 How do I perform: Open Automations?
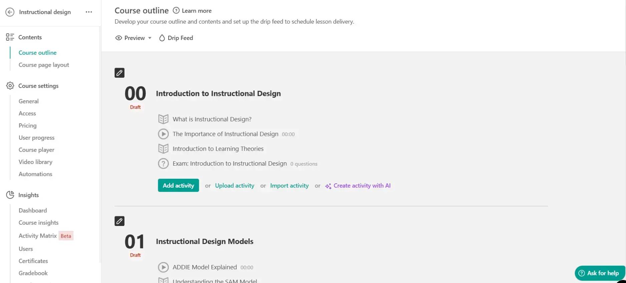click(x=35, y=174)
